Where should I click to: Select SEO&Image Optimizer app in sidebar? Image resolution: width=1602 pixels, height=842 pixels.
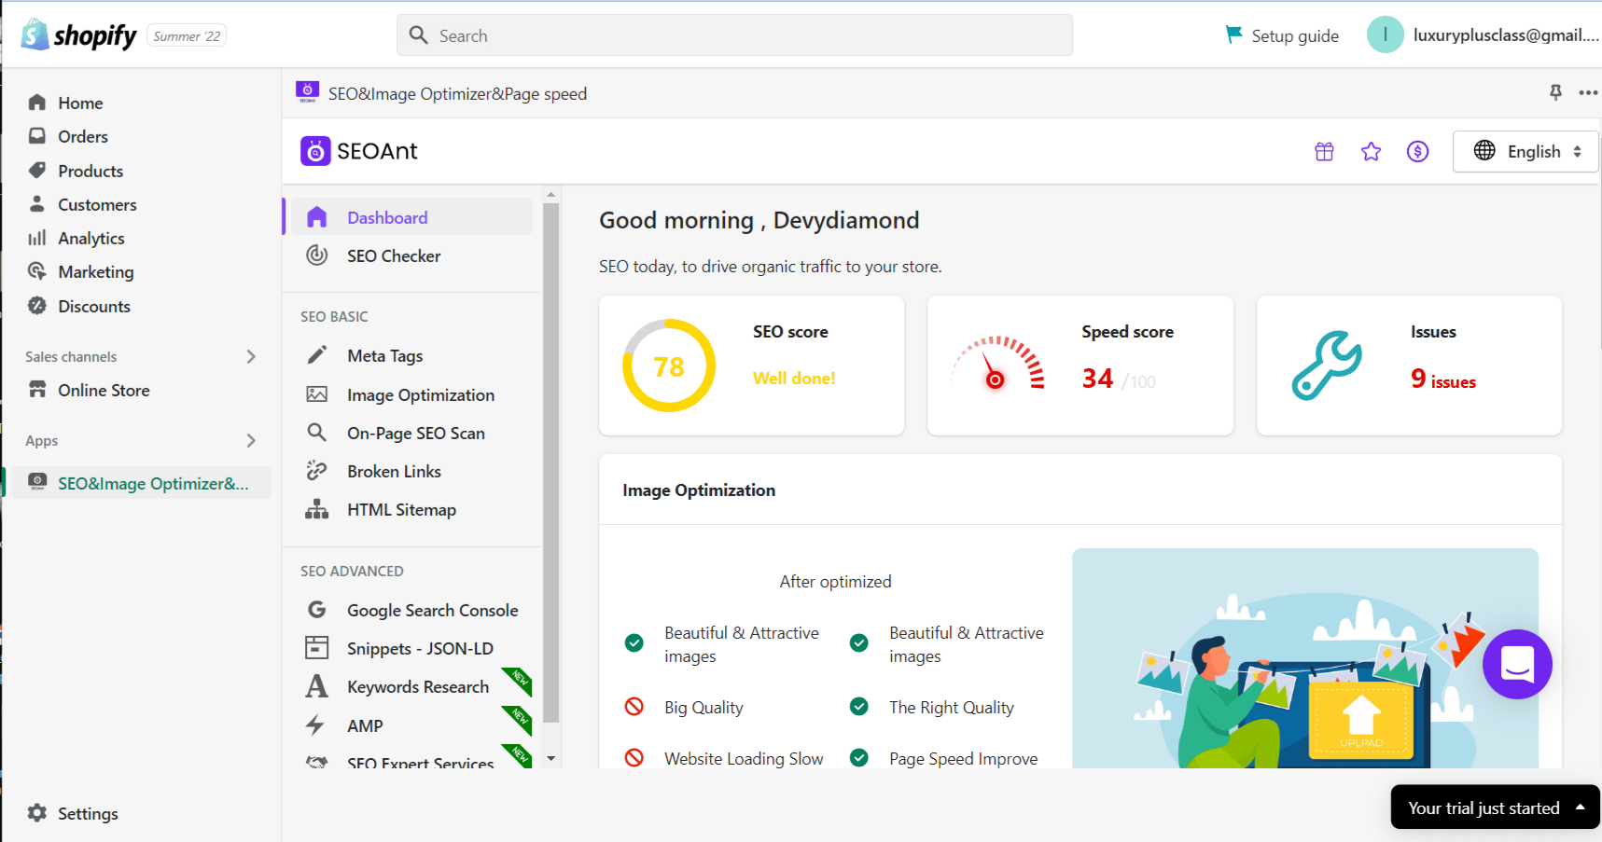(140, 483)
